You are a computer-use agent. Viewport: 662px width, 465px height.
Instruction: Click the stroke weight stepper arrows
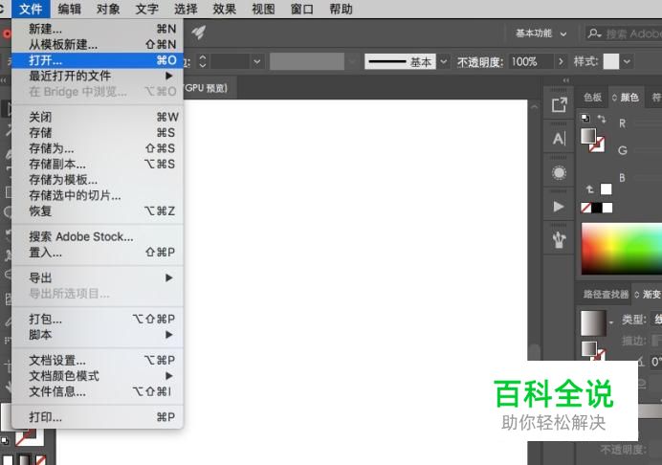click(x=203, y=61)
